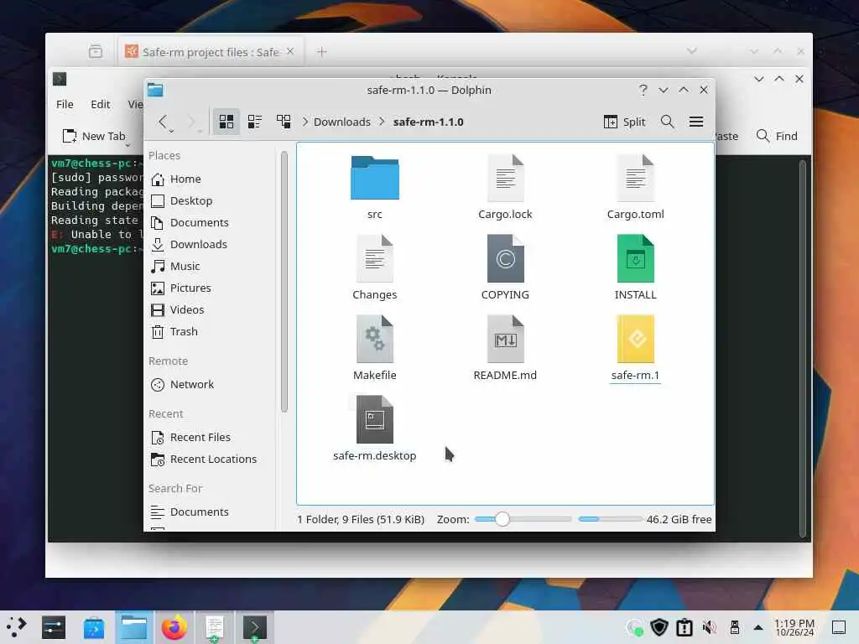Switch Dolphin to Details view mode
This screenshot has width=859, height=644.
tap(284, 122)
